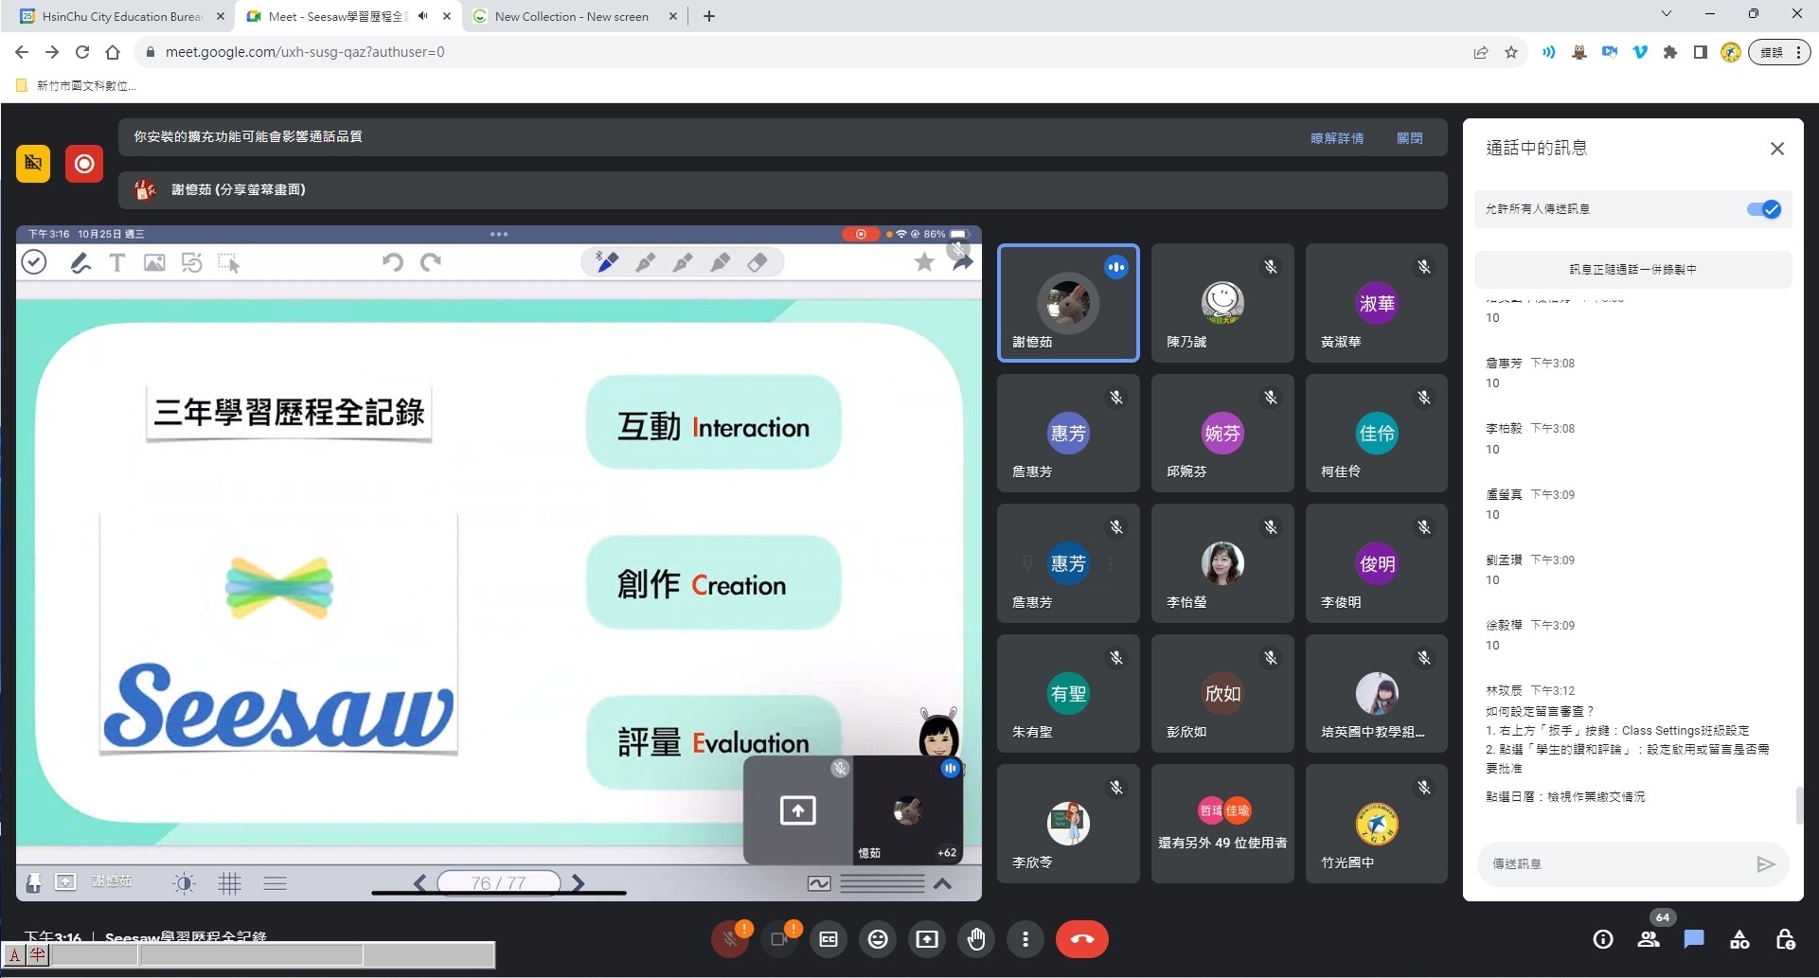The width and height of the screenshot is (1819, 978).
Task: Turn on closed captions in Meet toolbar
Action: [829, 939]
